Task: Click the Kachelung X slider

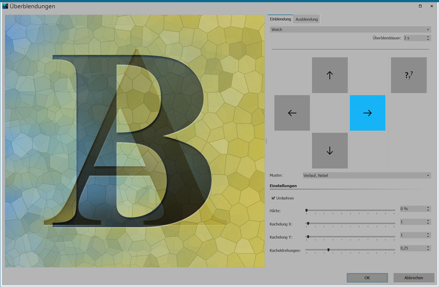Action: point(350,224)
